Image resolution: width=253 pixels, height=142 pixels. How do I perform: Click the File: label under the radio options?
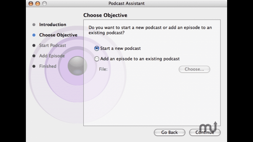103,69
